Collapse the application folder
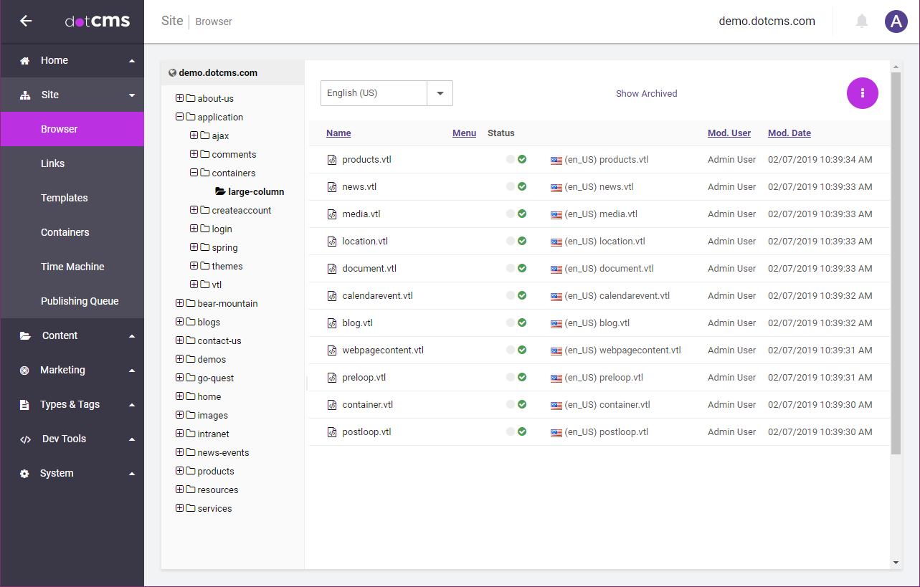 tap(180, 117)
